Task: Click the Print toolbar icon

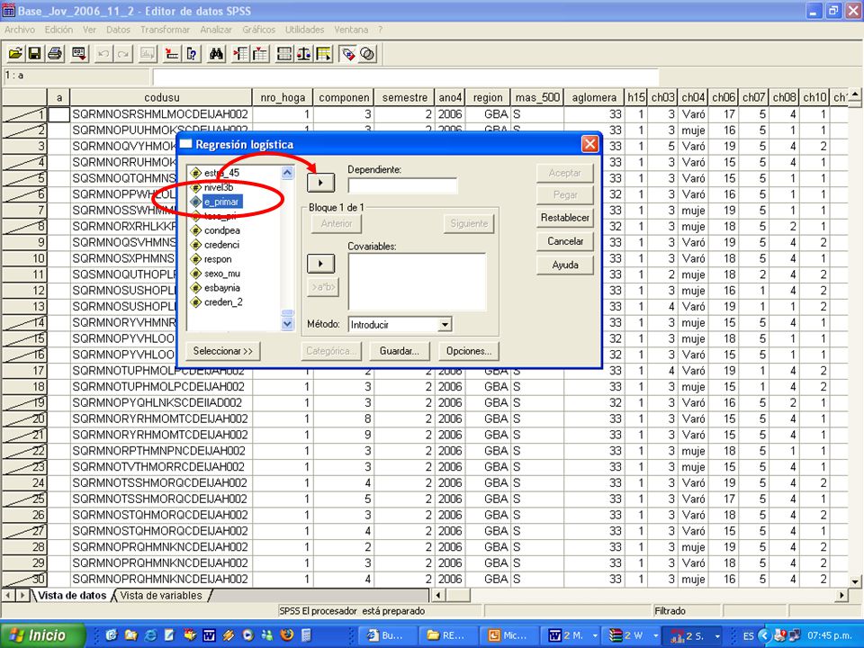Action: tap(55, 53)
